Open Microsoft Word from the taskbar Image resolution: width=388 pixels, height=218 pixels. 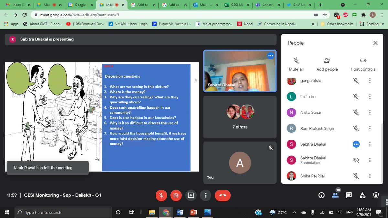(x=180, y=212)
